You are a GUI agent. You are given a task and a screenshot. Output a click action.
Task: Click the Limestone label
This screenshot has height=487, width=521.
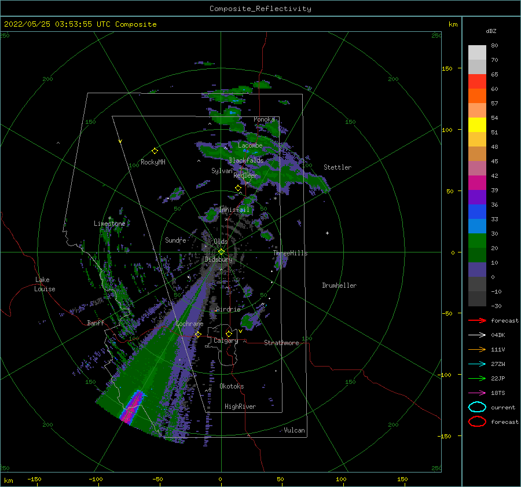(109, 224)
